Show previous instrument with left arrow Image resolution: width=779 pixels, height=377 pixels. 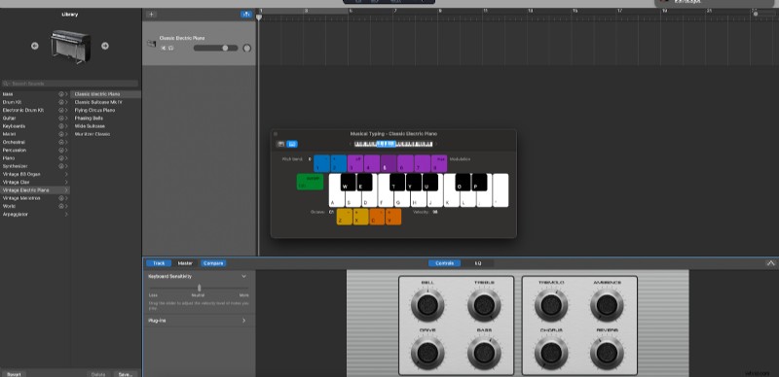(35, 46)
